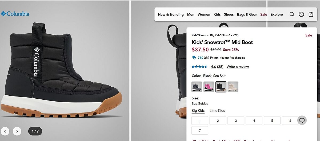Open the shopping cart icon
This screenshot has width=320, height=141.
tap(311, 14)
